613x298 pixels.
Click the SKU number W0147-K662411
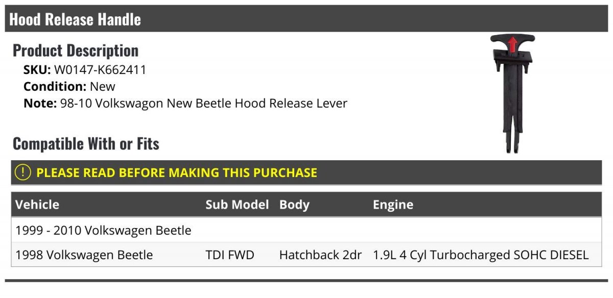100,70
